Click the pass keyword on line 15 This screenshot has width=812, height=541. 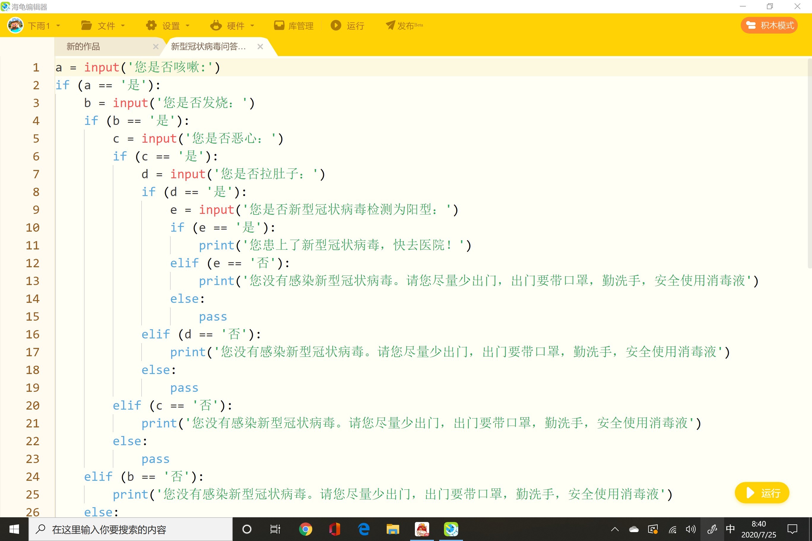pyautogui.click(x=213, y=317)
